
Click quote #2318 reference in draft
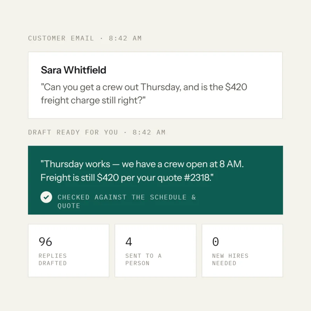(184, 178)
